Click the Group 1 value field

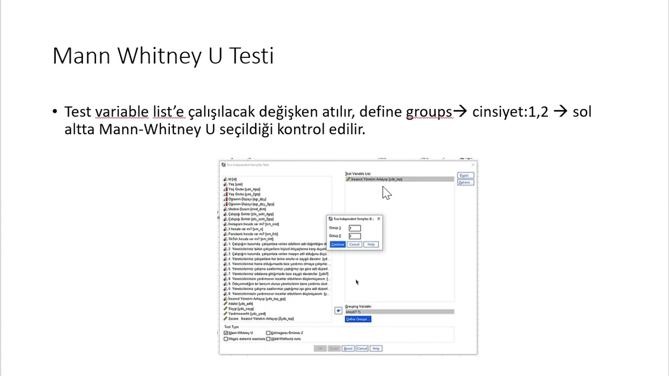[354, 228]
